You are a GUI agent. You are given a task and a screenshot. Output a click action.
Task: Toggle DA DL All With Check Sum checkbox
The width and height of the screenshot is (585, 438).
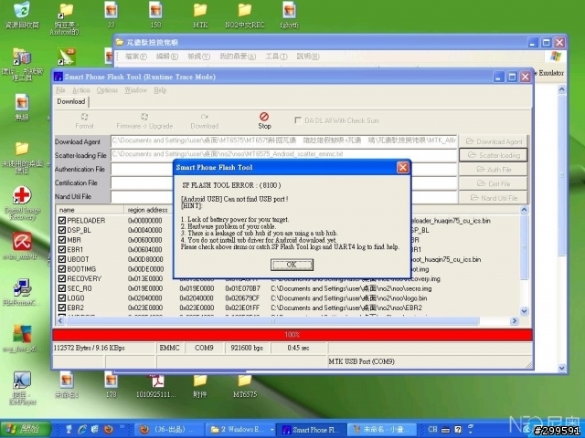coord(298,120)
